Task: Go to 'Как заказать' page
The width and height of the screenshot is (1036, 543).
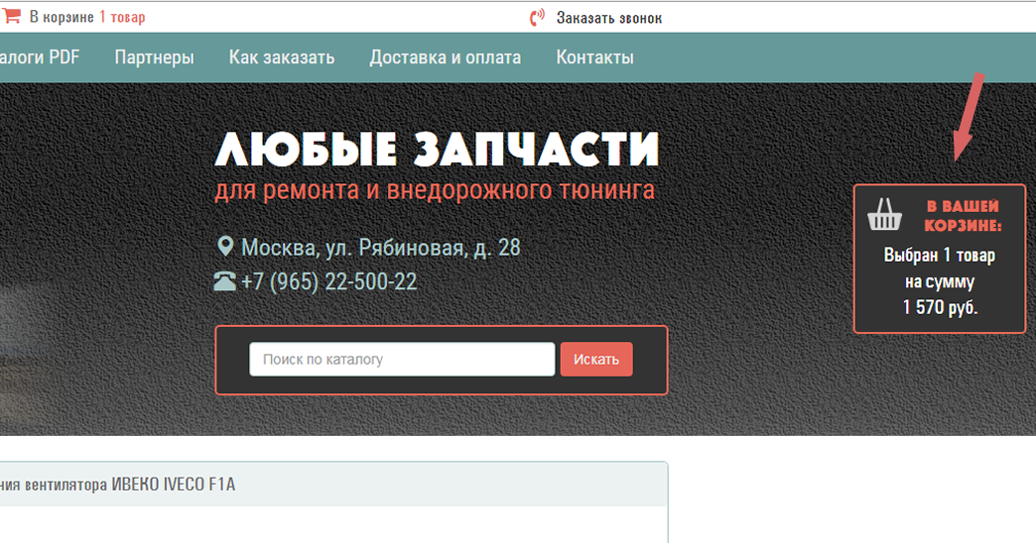Action: pos(282,57)
